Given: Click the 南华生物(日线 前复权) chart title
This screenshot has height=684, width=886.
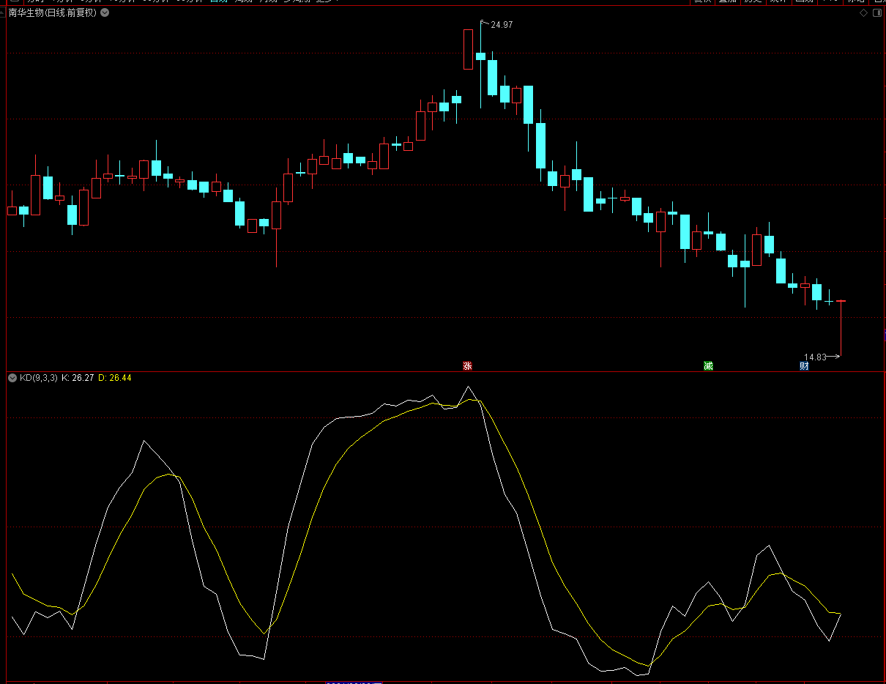Looking at the screenshot, I should [53, 12].
